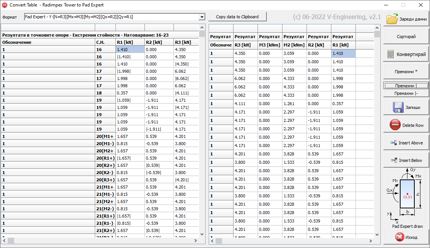The width and height of the screenshot is (430, 248).
Task: Select highlighted 1.410 cell in left table
Action: tap(130, 50)
